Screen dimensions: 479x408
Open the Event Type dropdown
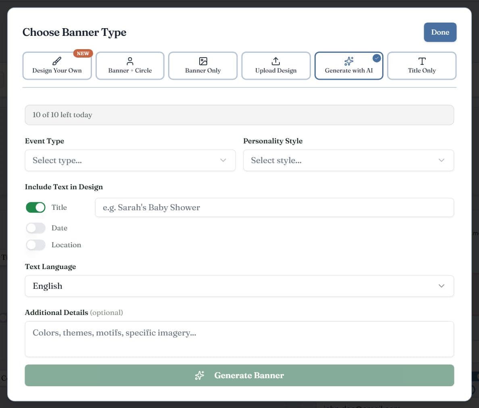(130, 160)
